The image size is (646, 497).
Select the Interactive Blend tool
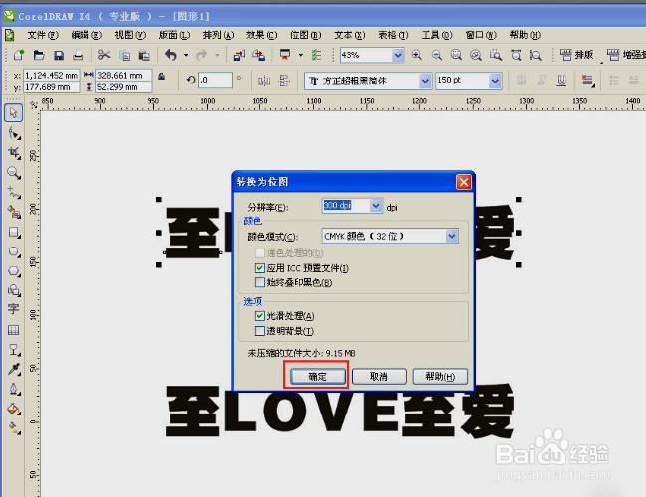pyautogui.click(x=14, y=350)
